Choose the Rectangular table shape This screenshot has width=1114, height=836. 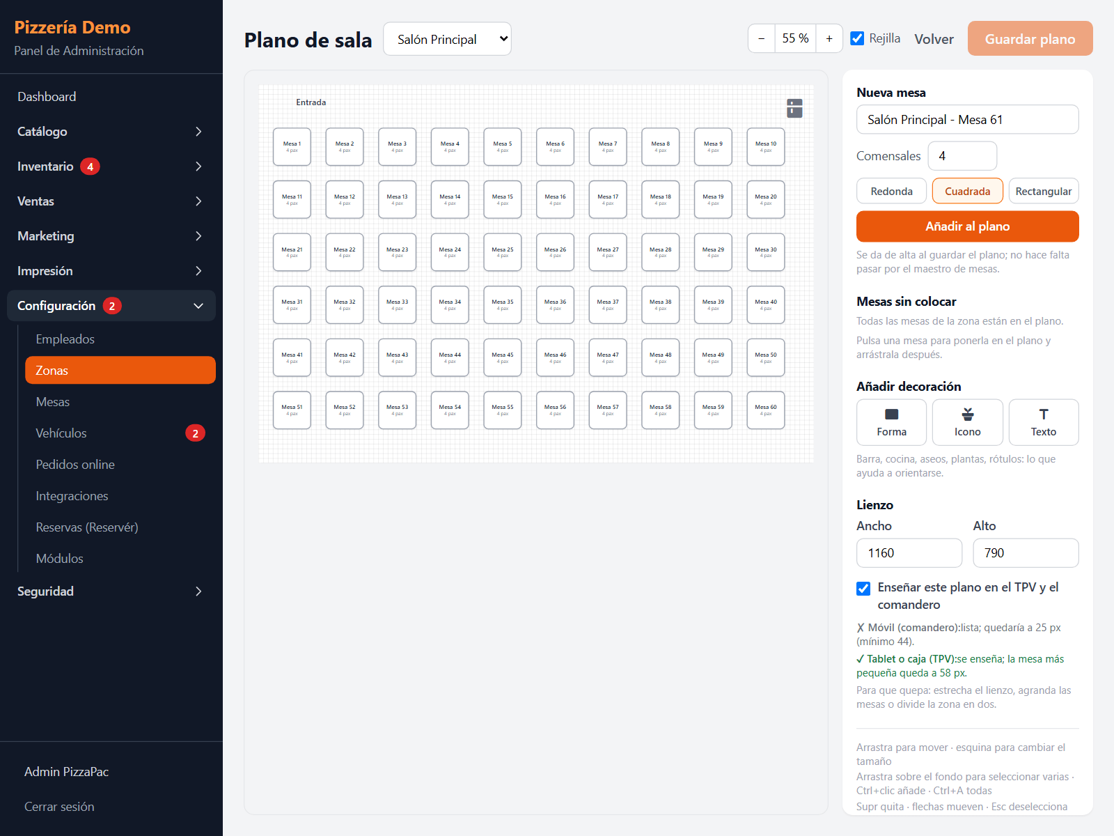point(1044,191)
